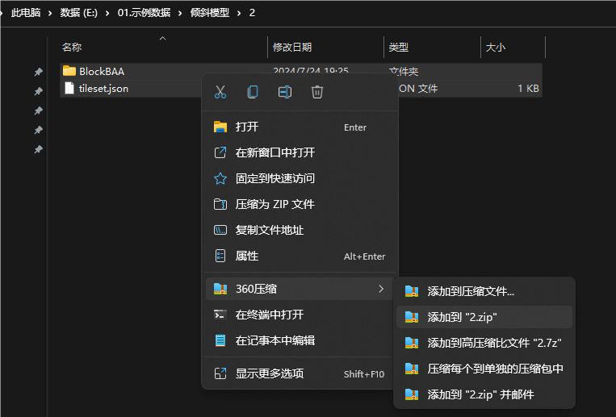616x417 pixels.
Task: Choose Open from the context menu
Action: click(x=247, y=127)
